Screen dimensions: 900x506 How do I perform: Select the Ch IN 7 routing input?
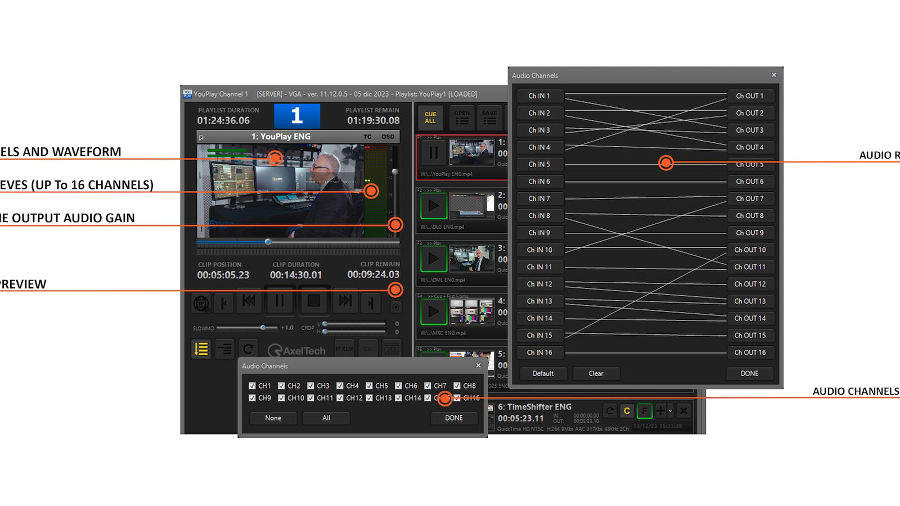[x=539, y=198]
